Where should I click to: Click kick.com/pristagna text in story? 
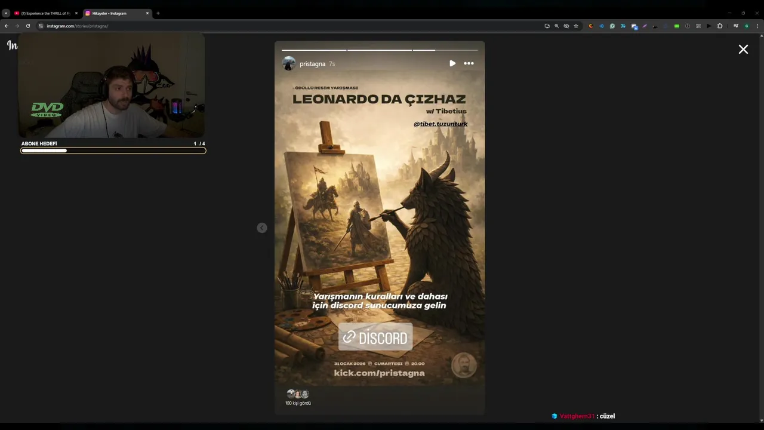(x=379, y=373)
